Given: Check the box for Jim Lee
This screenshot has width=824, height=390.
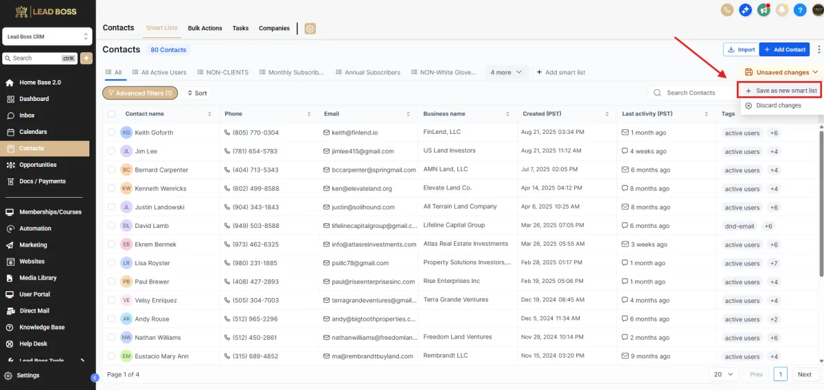Looking at the screenshot, I should tap(111, 151).
